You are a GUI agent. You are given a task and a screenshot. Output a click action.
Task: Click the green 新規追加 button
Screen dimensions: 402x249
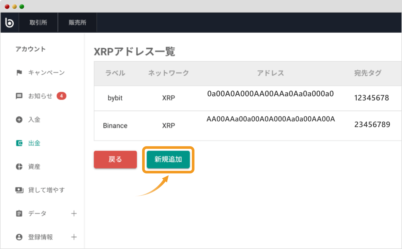pos(168,160)
